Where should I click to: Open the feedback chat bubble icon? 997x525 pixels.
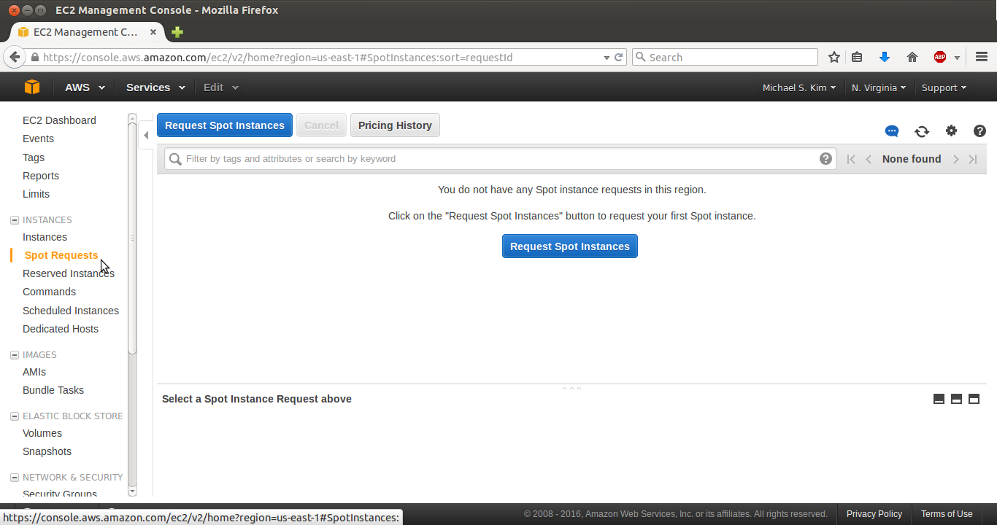[892, 131]
